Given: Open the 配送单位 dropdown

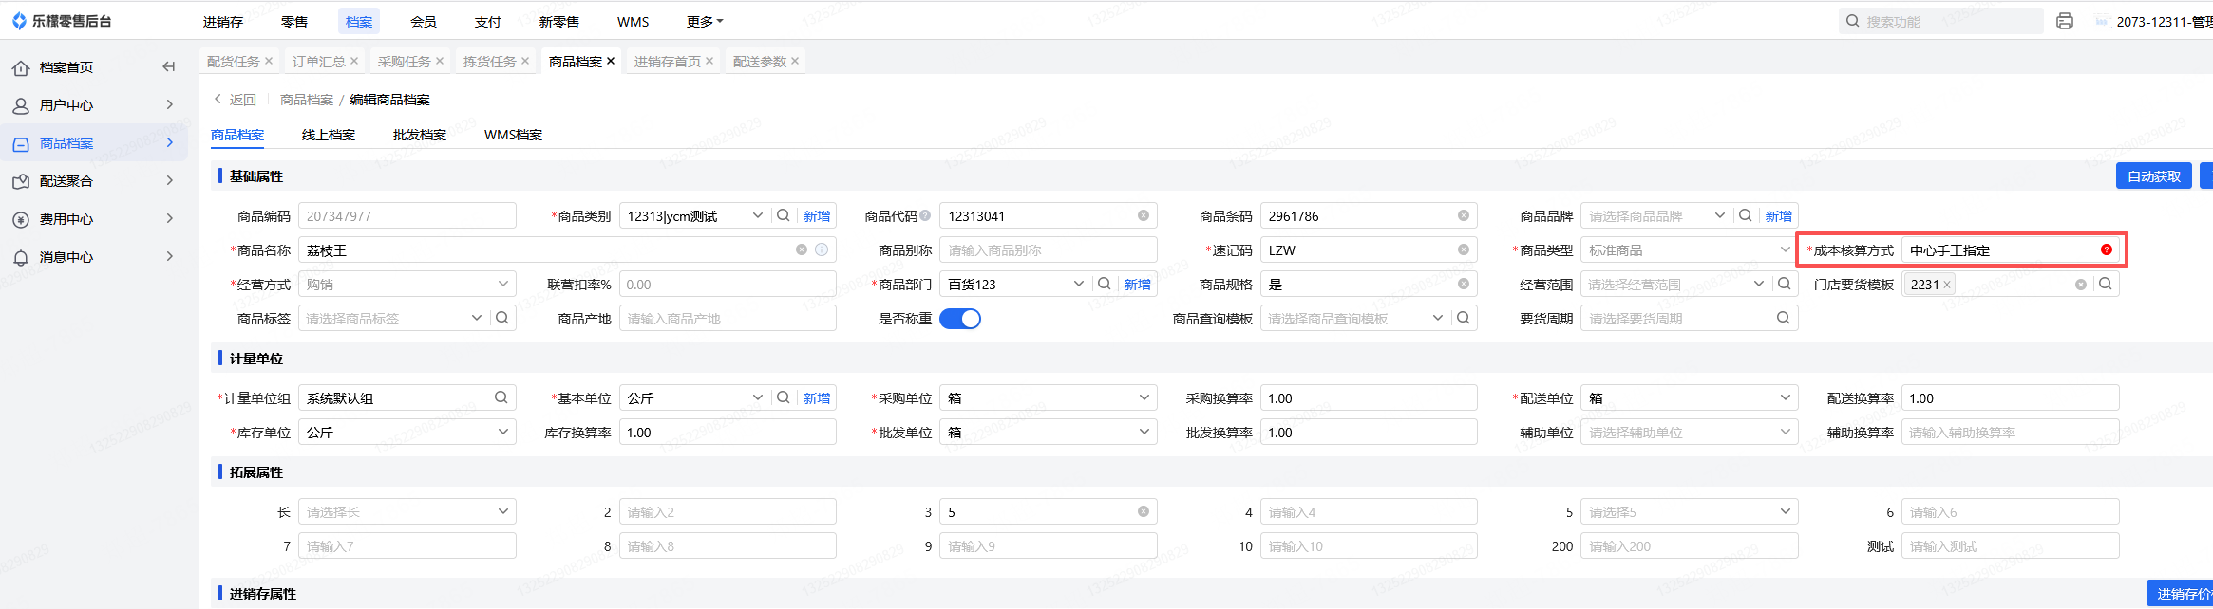Looking at the screenshot, I should tap(1689, 397).
